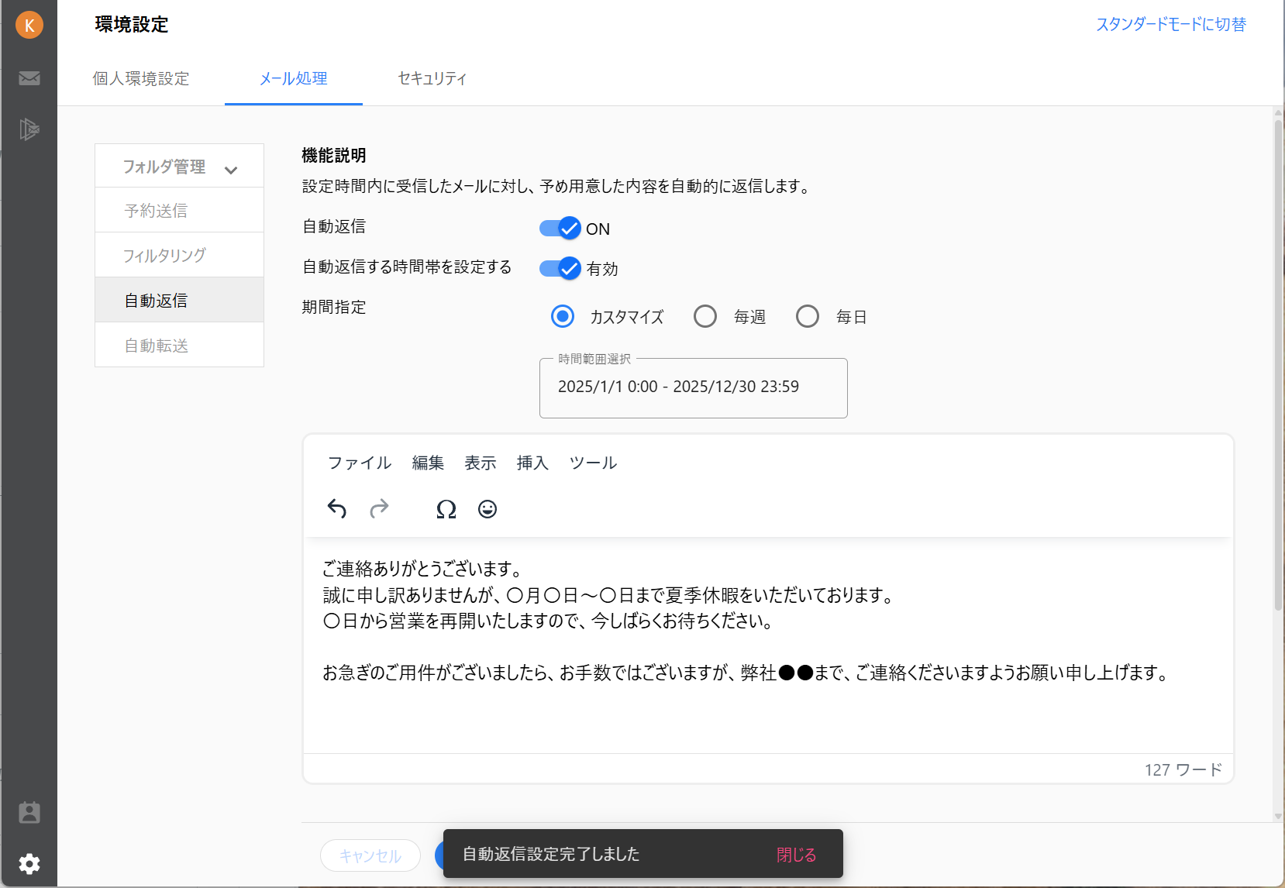Screen dimensions: 1285x888
Task: Open 自動転送 in side menu
Action: click(x=179, y=345)
